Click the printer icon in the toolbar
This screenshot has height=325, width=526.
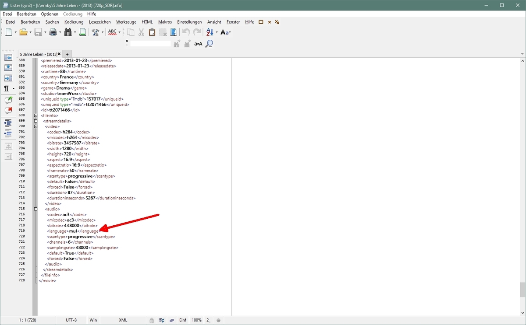53,32
